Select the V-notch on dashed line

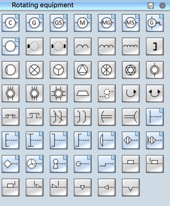(x=131, y=187)
